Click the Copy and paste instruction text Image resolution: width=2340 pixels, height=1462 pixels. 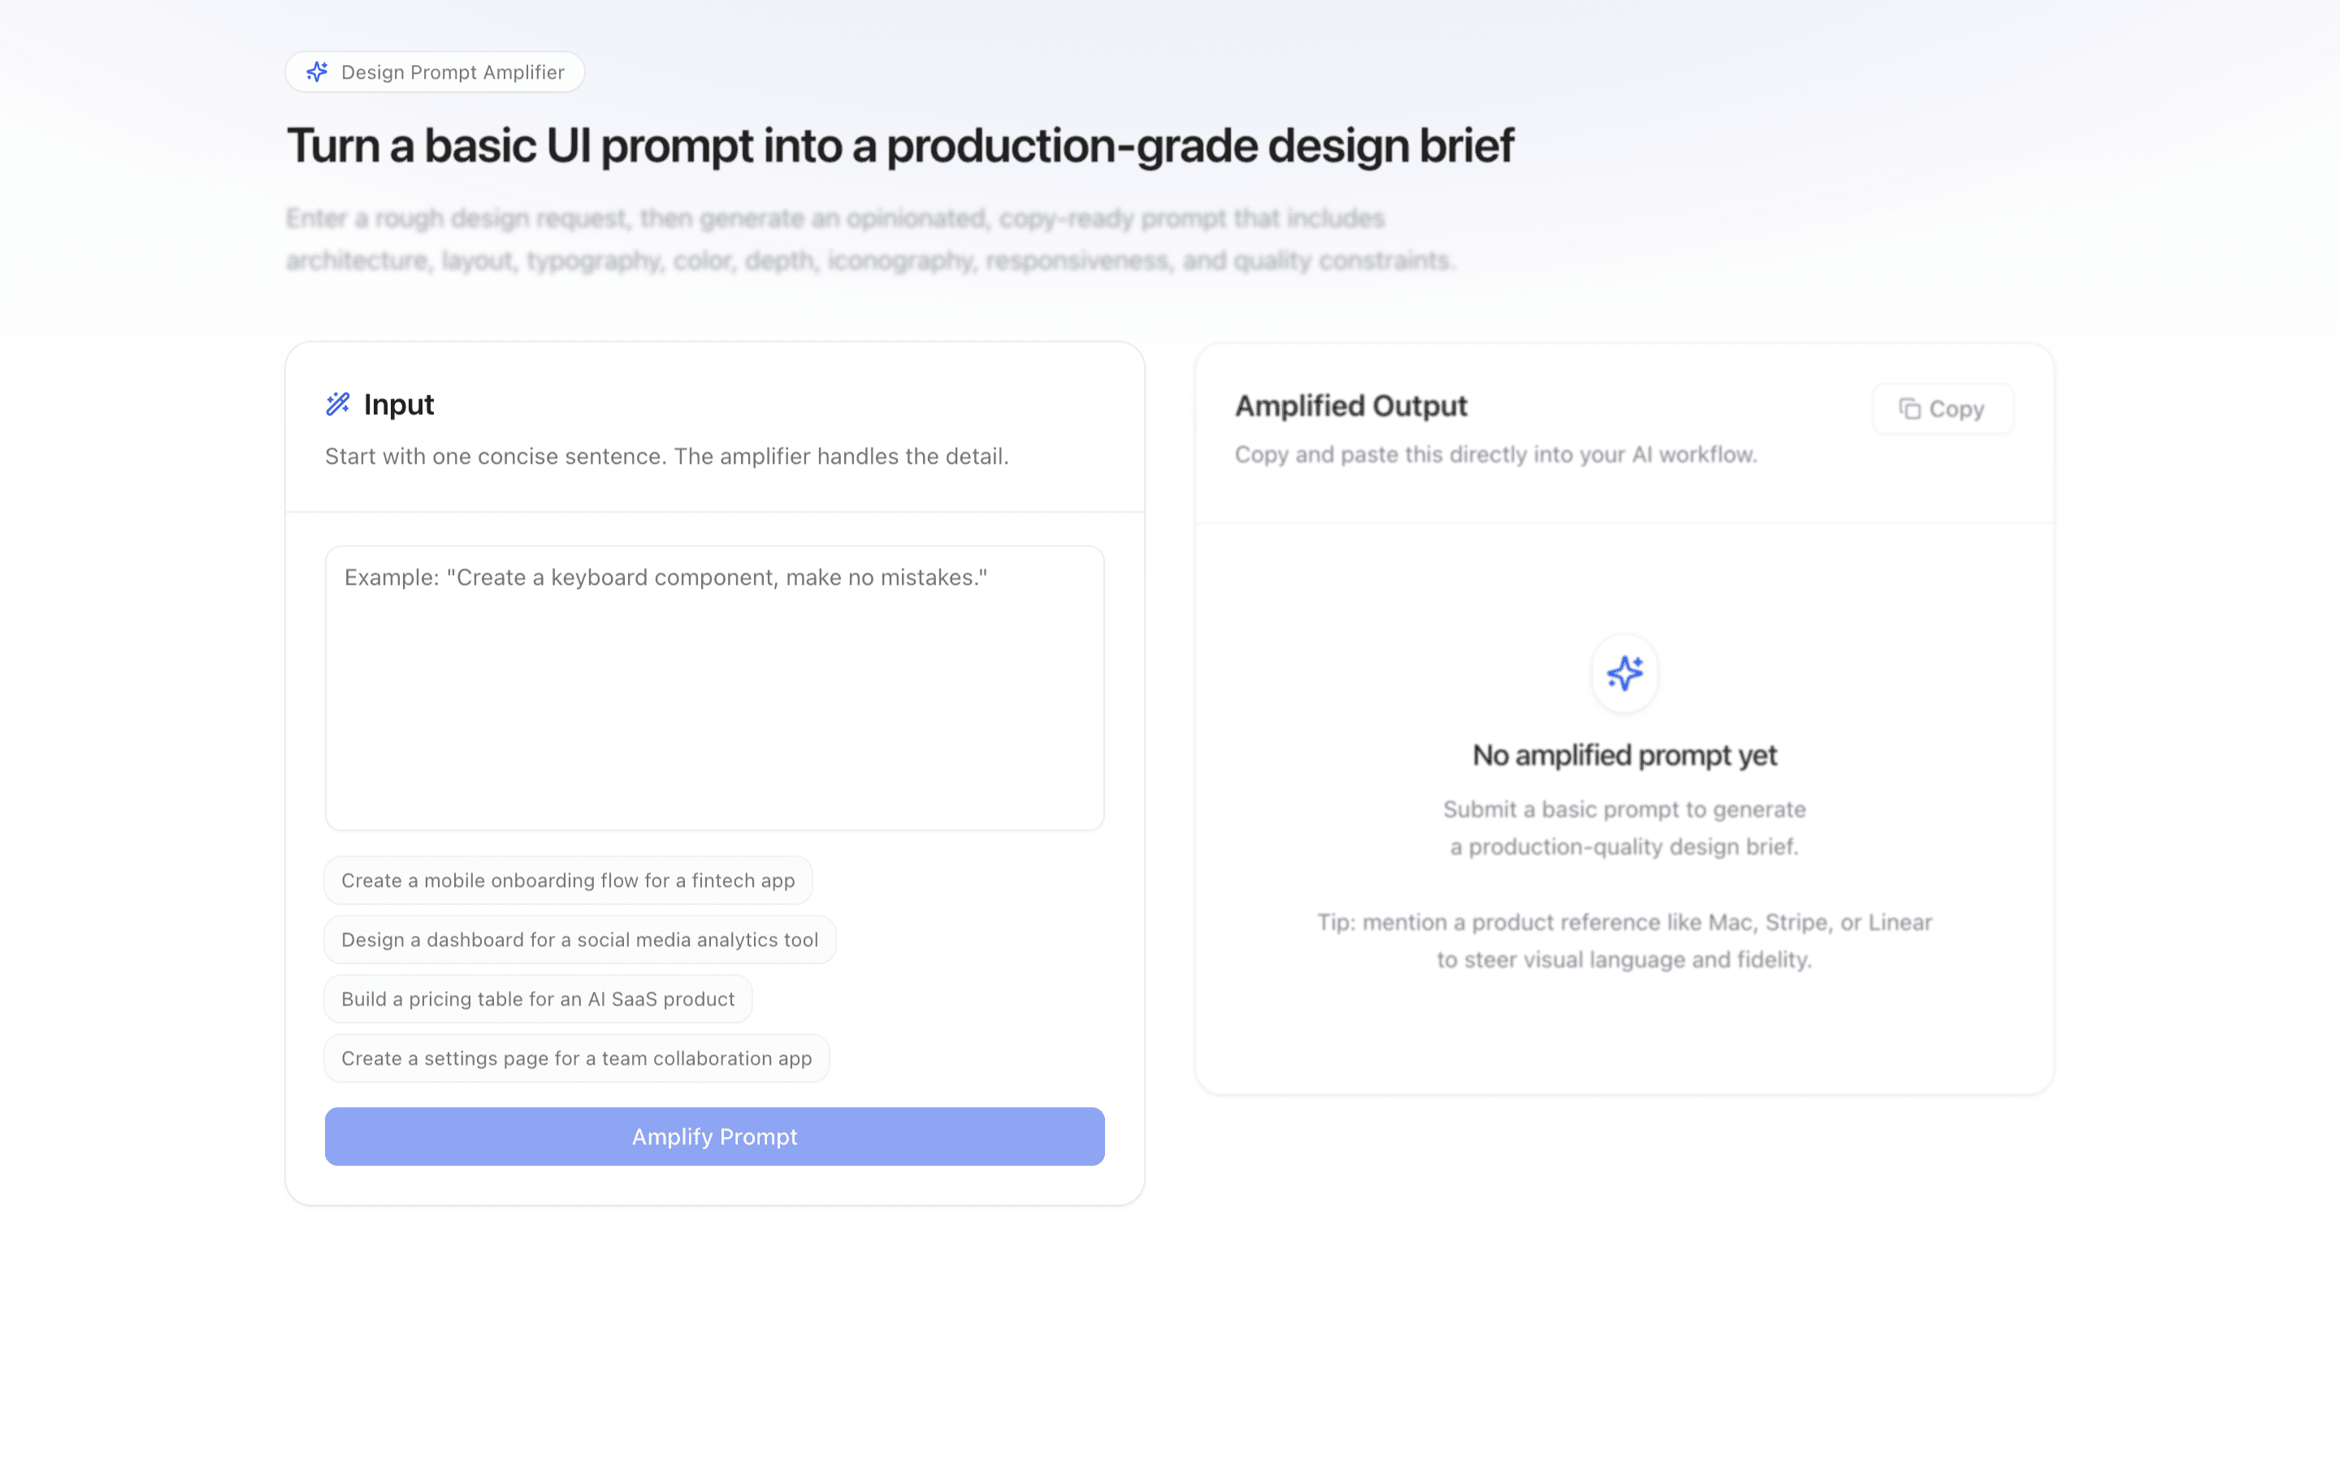(x=1495, y=453)
